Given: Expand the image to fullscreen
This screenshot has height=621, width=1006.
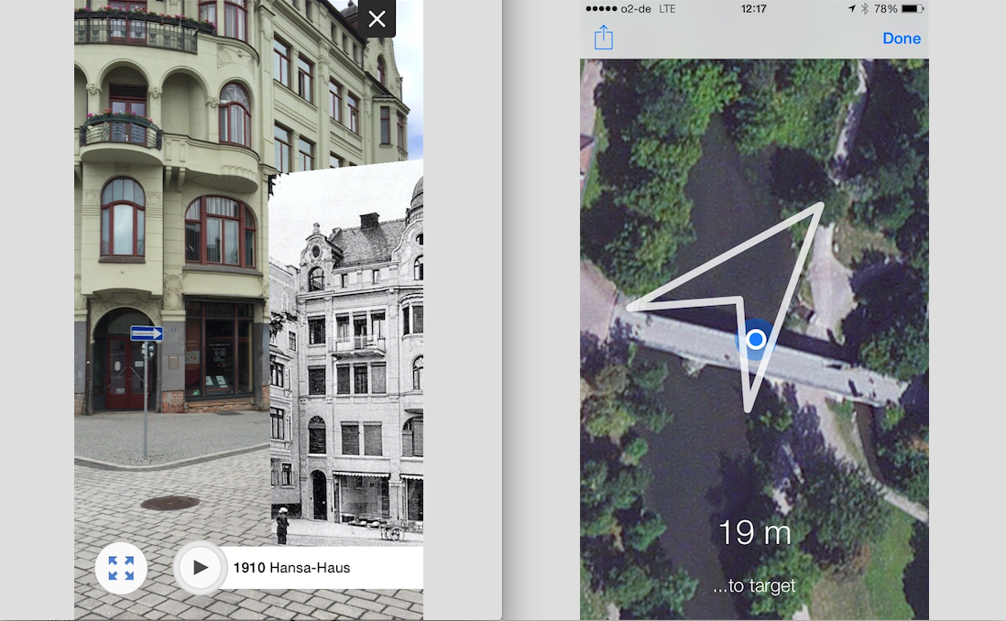Looking at the screenshot, I should coord(121,568).
